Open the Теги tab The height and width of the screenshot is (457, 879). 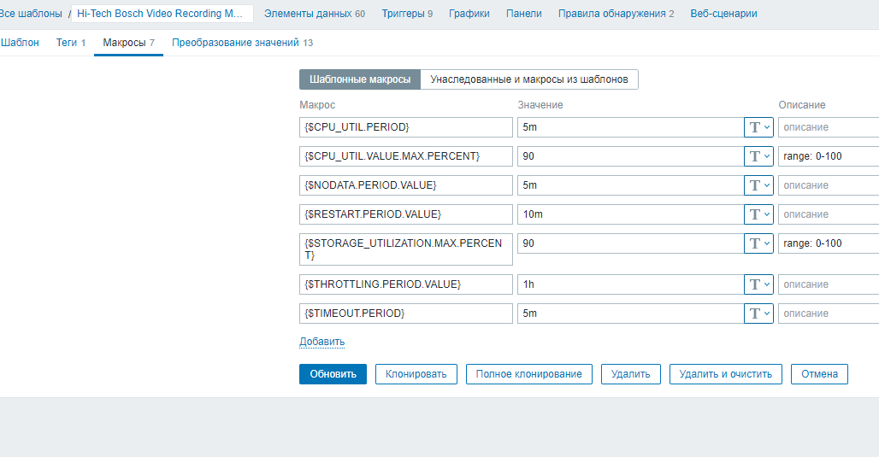click(x=70, y=43)
